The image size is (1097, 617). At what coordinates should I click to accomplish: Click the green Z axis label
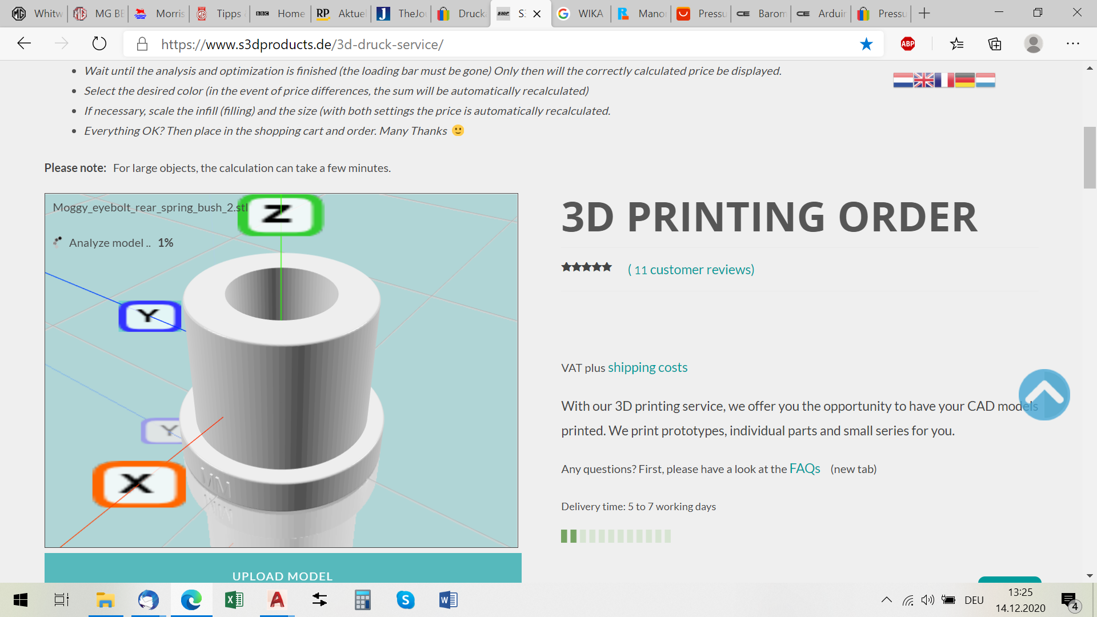[x=280, y=215]
